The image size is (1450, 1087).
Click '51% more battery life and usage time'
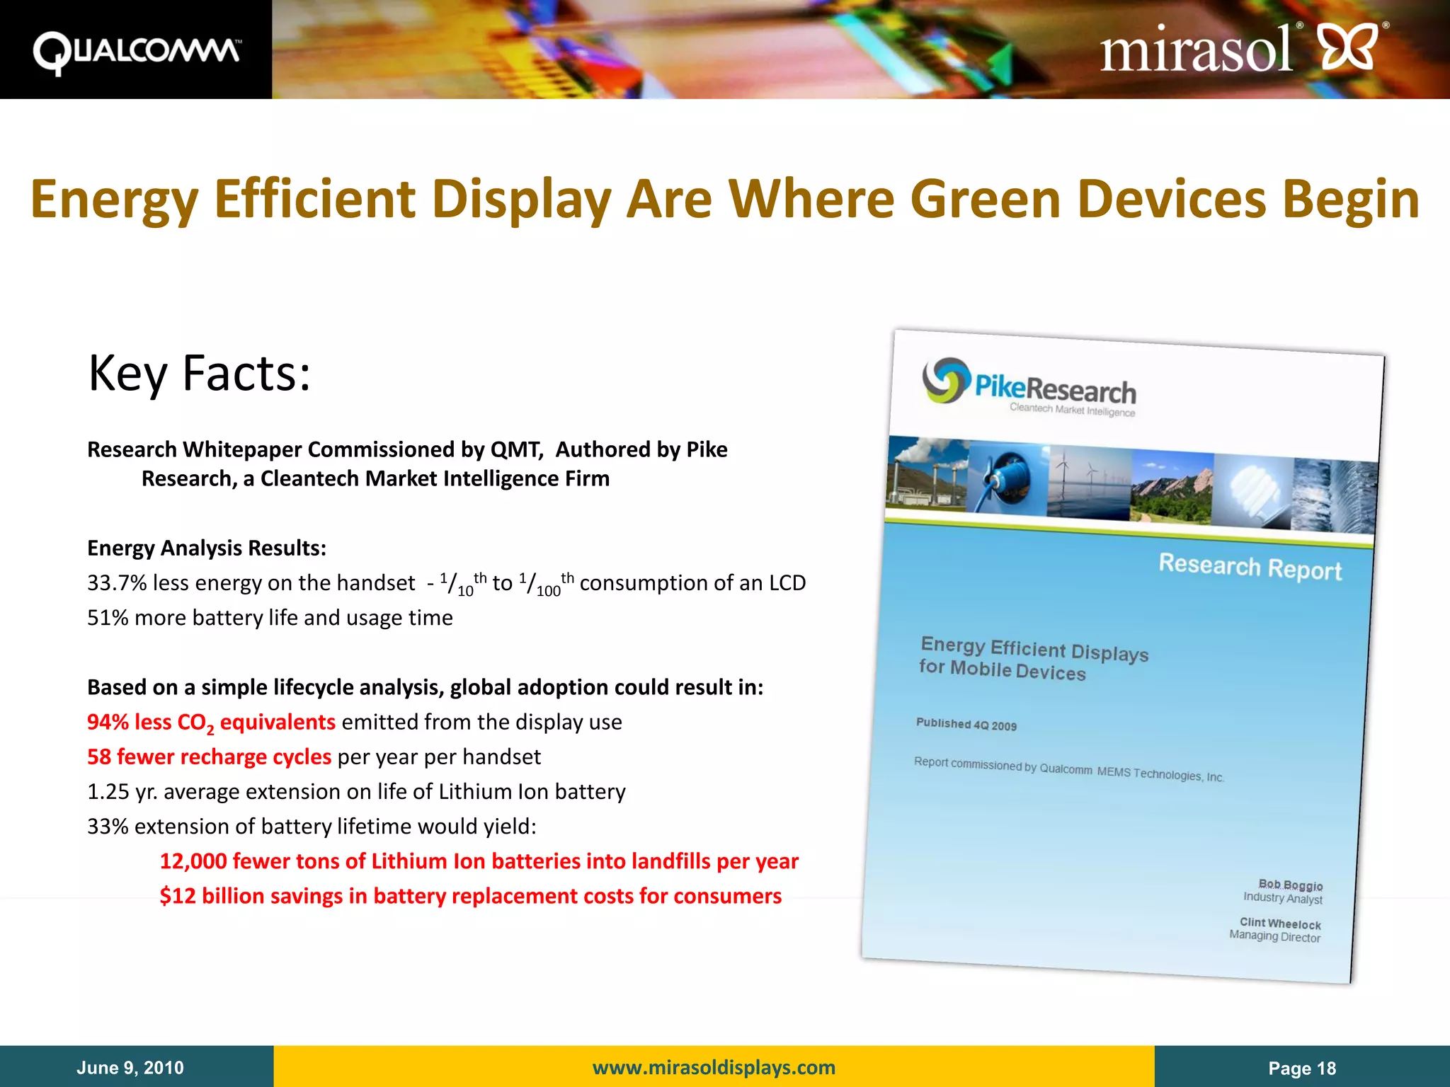coord(270,618)
